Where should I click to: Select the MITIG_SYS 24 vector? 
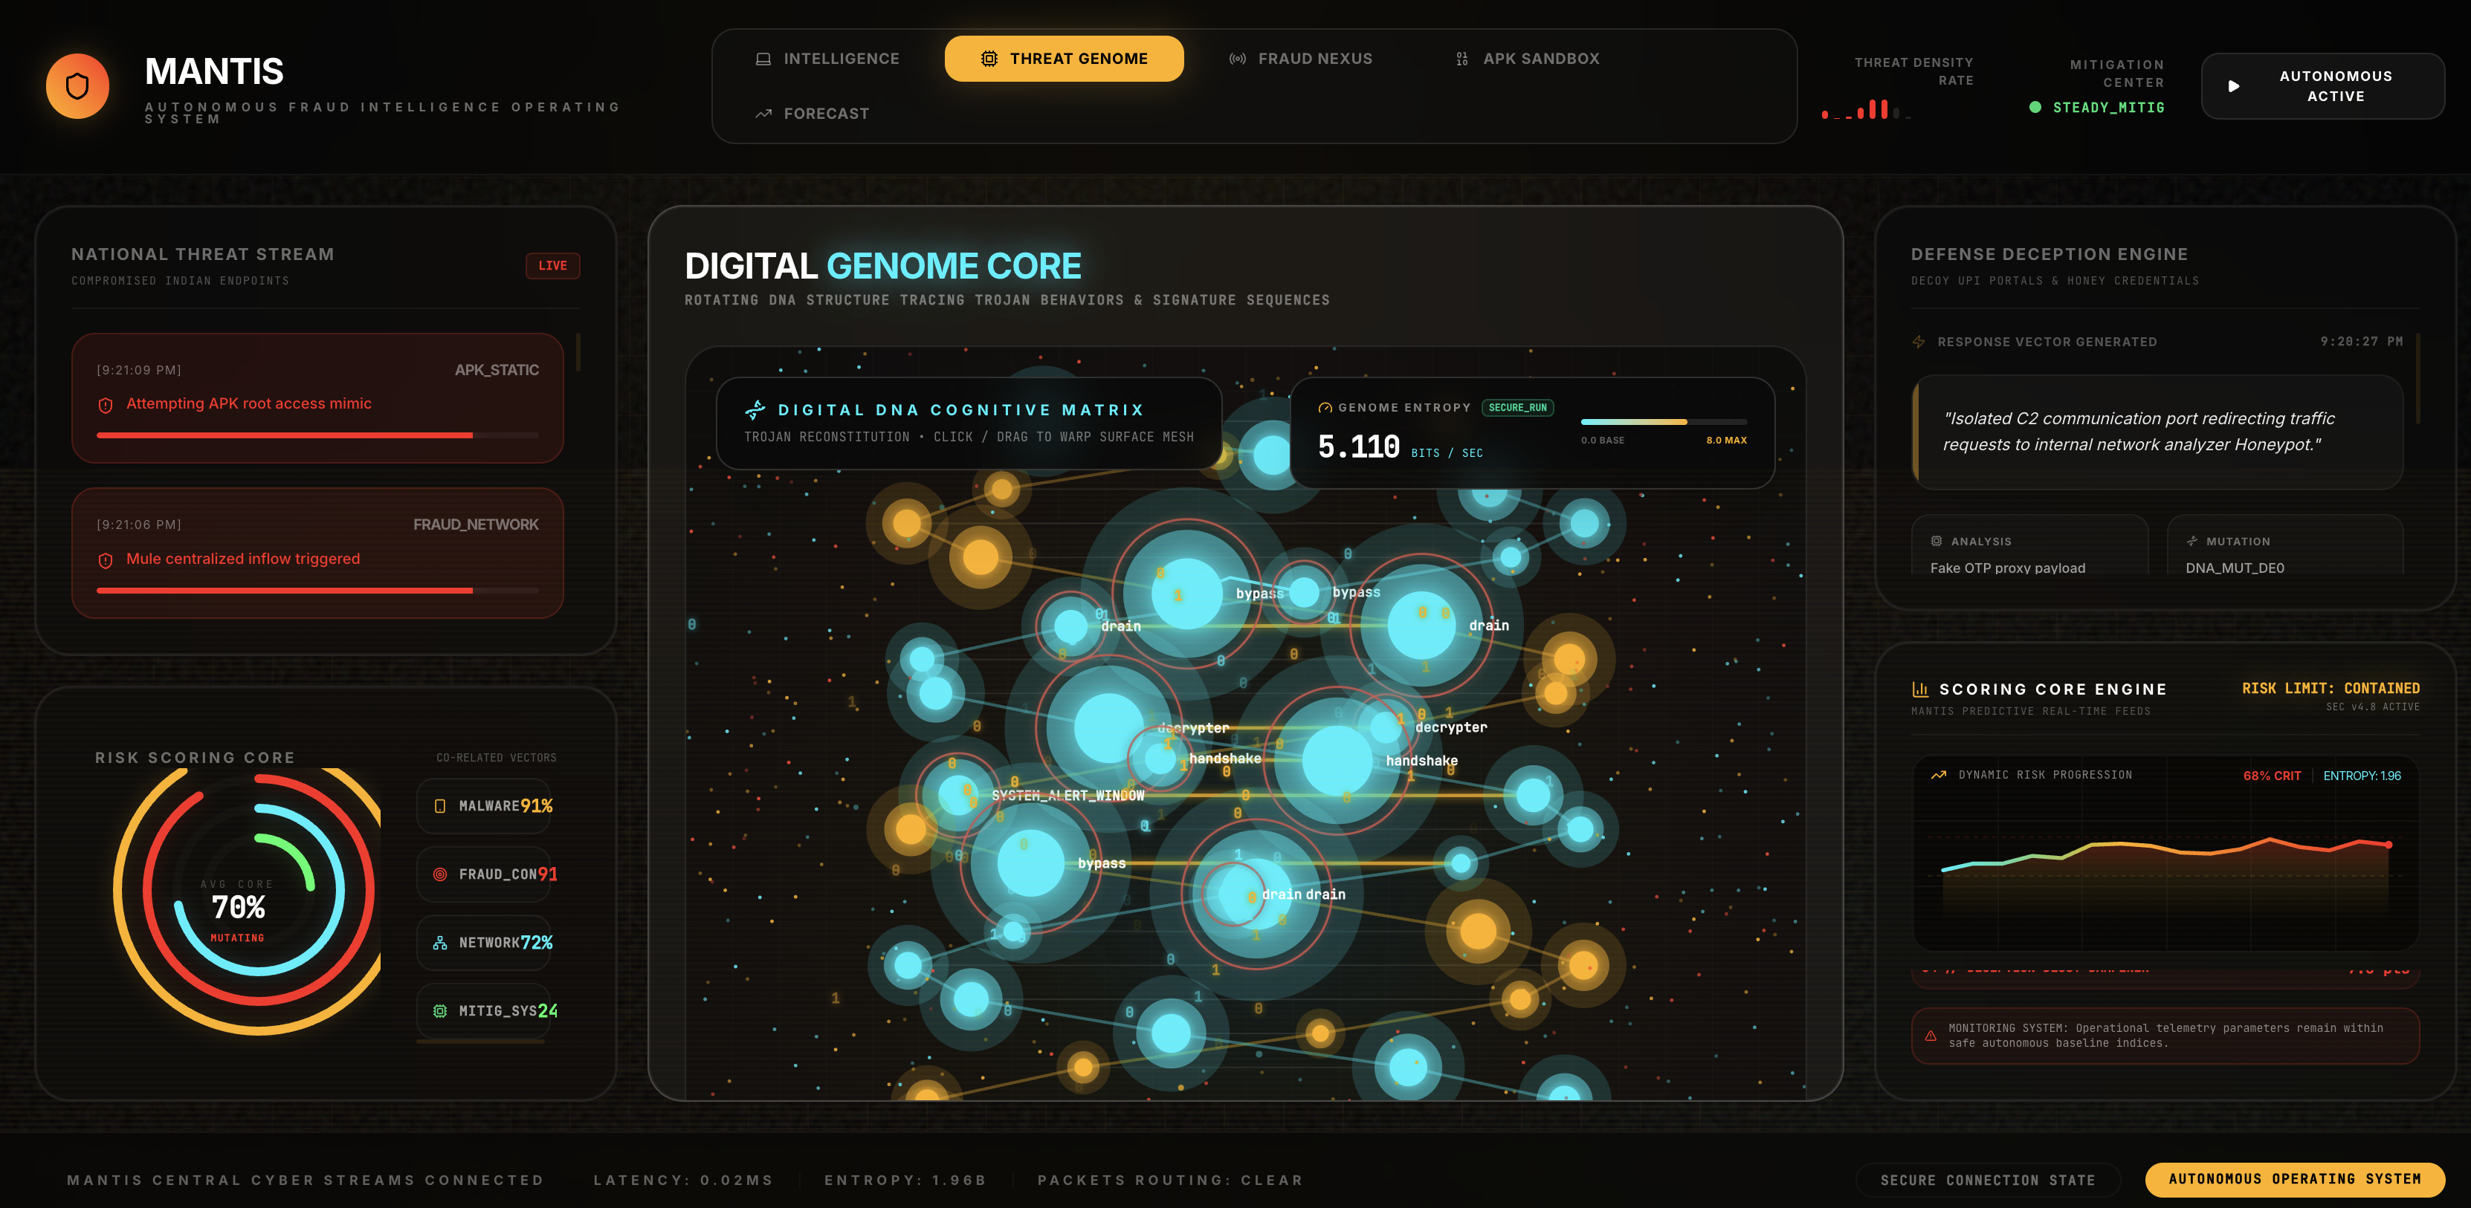(x=483, y=1010)
